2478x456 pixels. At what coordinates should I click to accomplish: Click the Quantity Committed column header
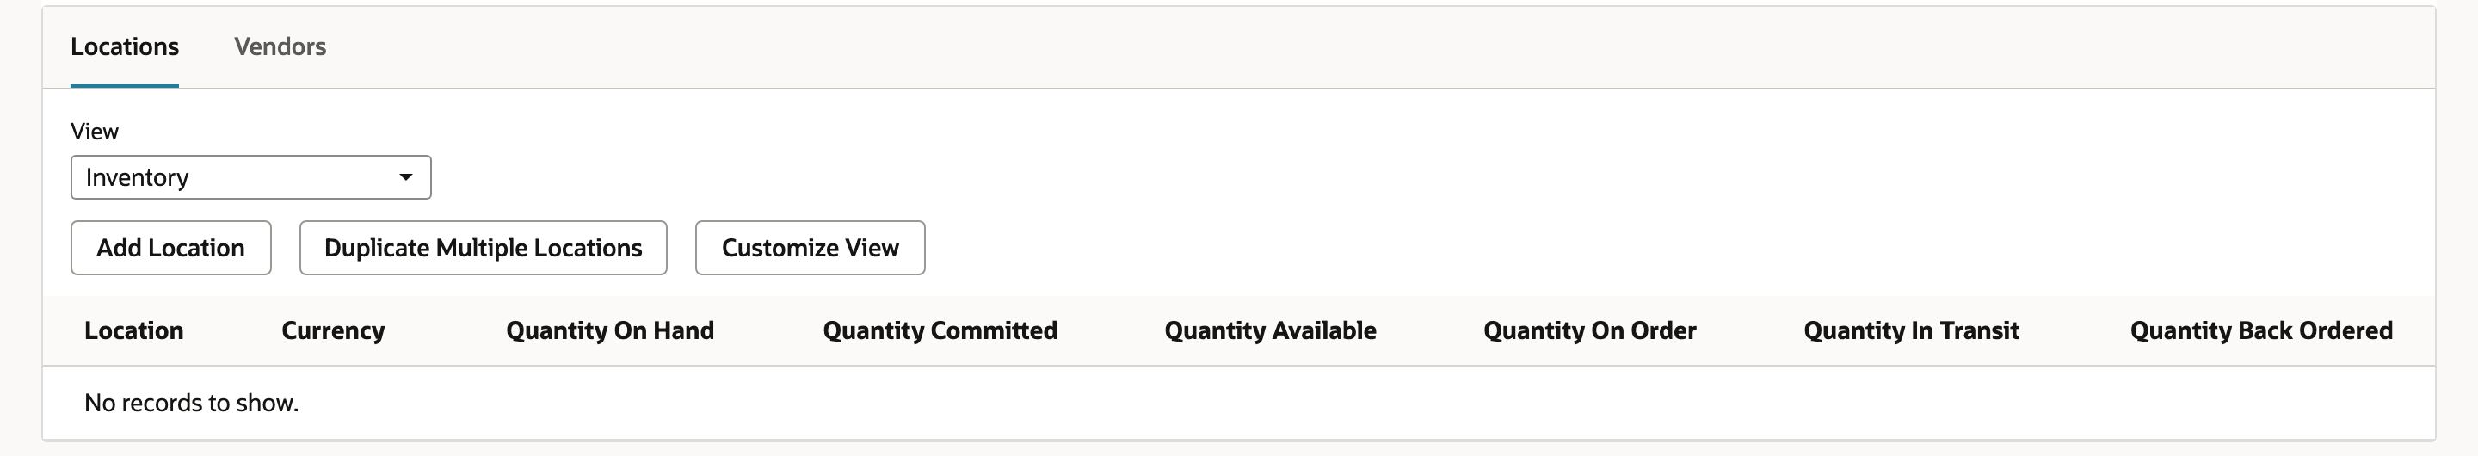pyautogui.click(x=940, y=330)
